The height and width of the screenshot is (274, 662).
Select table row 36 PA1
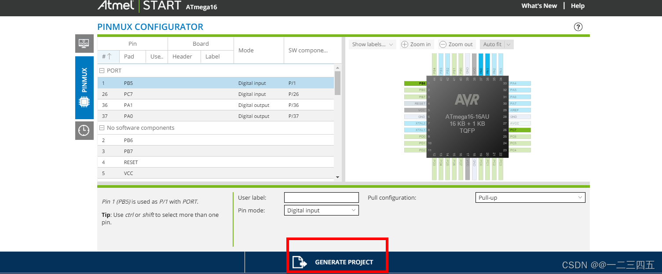[x=216, y=105]
